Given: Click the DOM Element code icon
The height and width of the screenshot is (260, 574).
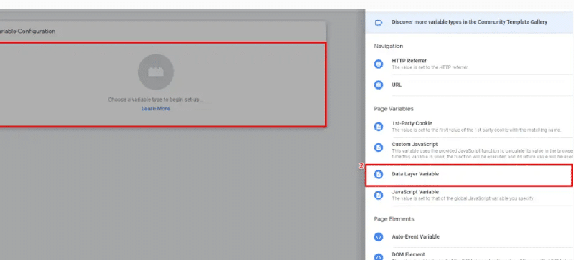Looking at the screenshot, I should click(379, 257).
